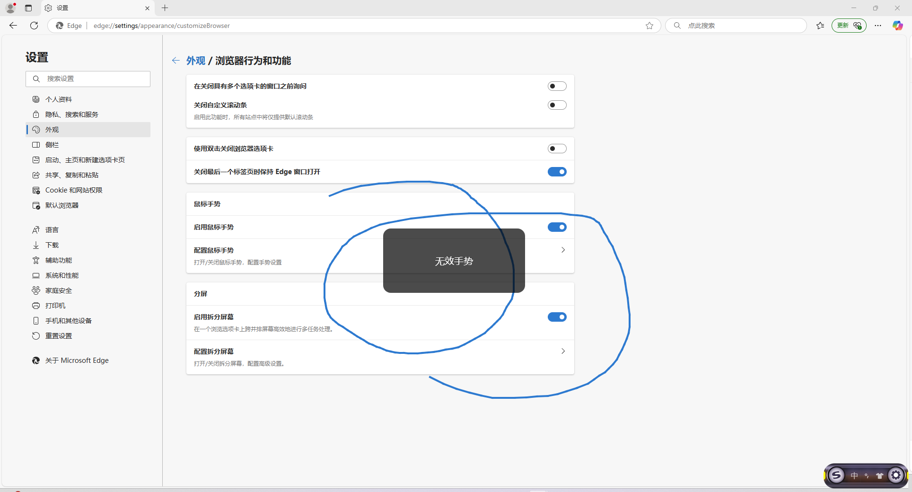Open 侧栏 settings section
Screen dimensions: 912x492
pos(88,145)
